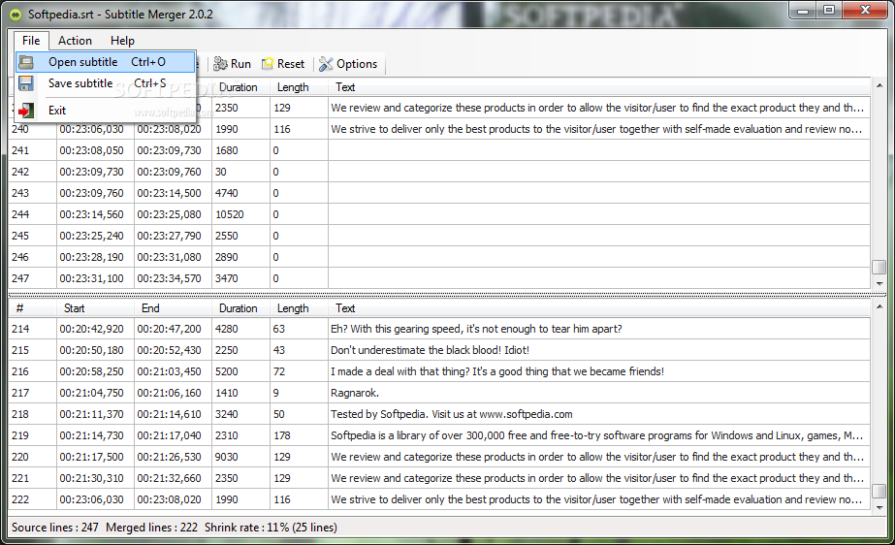Select merged row 'Don't underestimate the black blood! Idiot!'
This screenshot has width=895, height=545.
pos(430,350)
